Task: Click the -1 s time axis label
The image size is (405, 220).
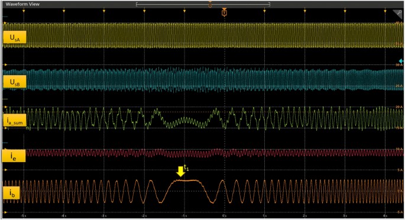Action: (x=184, y=216)
